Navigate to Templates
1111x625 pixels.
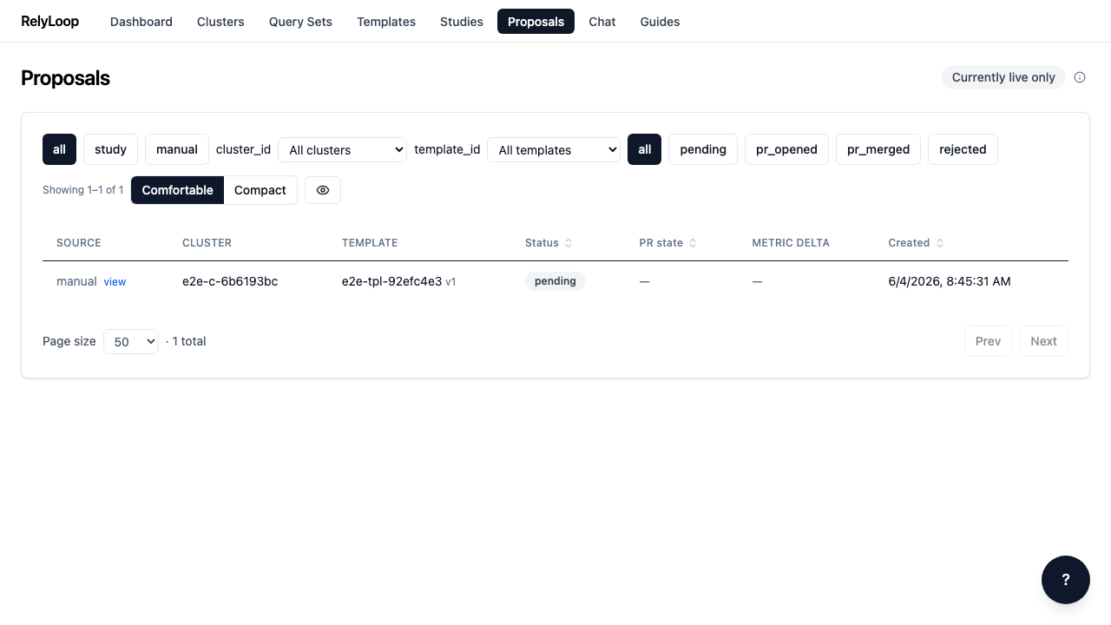(x=386, y=22)
